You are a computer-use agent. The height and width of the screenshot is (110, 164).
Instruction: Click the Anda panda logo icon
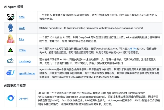coord(10,17)
